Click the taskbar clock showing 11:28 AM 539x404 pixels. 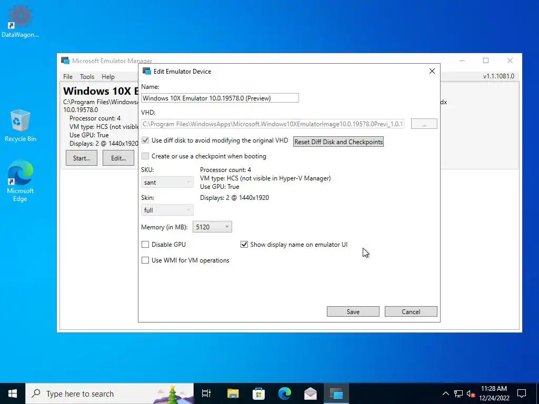494,393
